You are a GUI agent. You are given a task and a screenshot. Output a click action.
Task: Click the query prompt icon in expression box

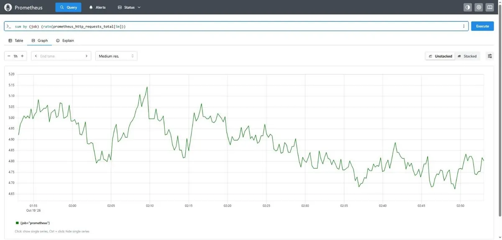9,26
